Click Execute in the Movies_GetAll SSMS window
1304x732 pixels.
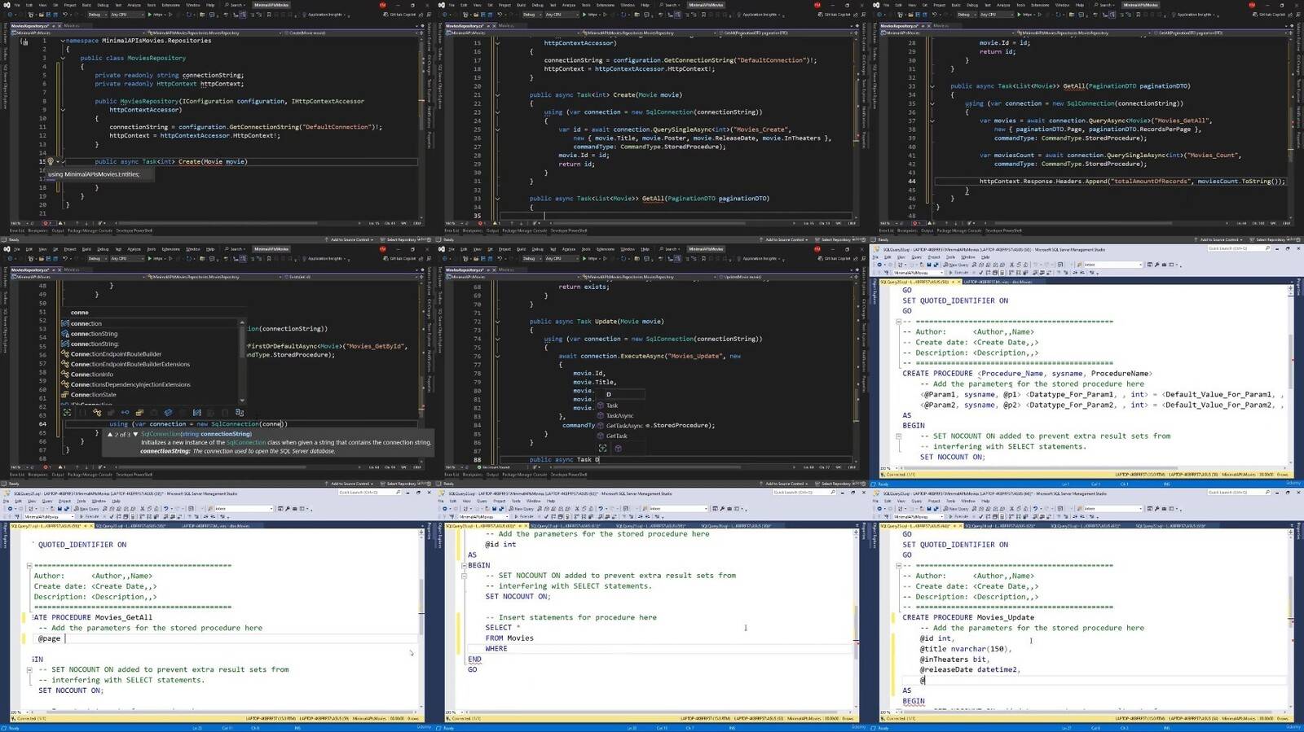[x=90, y=517]
